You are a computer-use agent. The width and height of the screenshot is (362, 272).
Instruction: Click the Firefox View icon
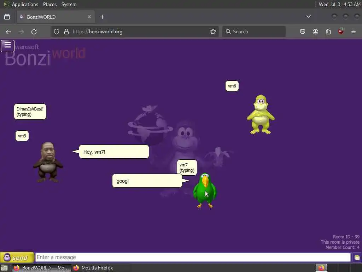[7, 17]
